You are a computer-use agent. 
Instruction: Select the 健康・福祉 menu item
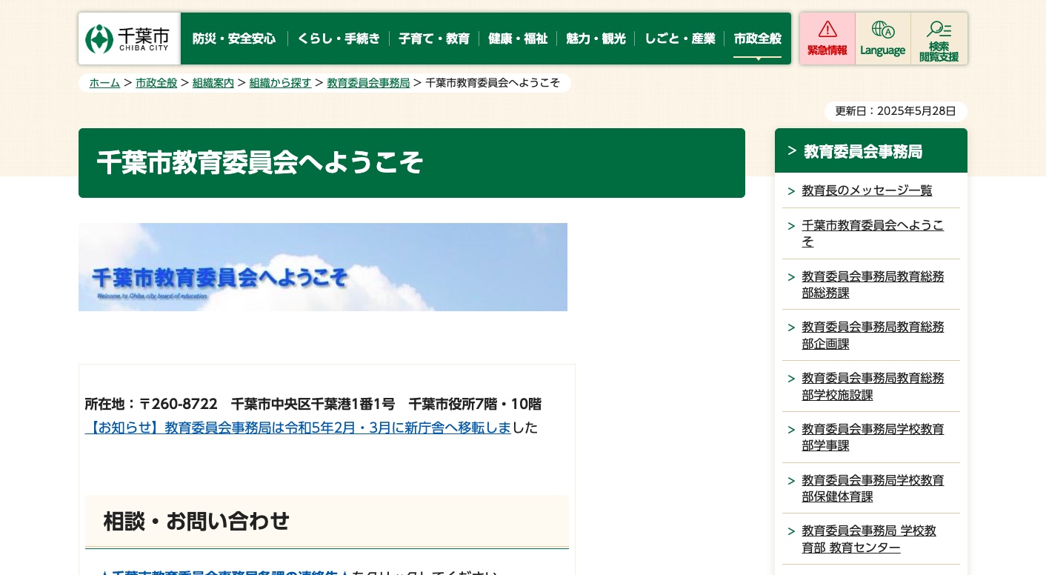coord(518,39)
